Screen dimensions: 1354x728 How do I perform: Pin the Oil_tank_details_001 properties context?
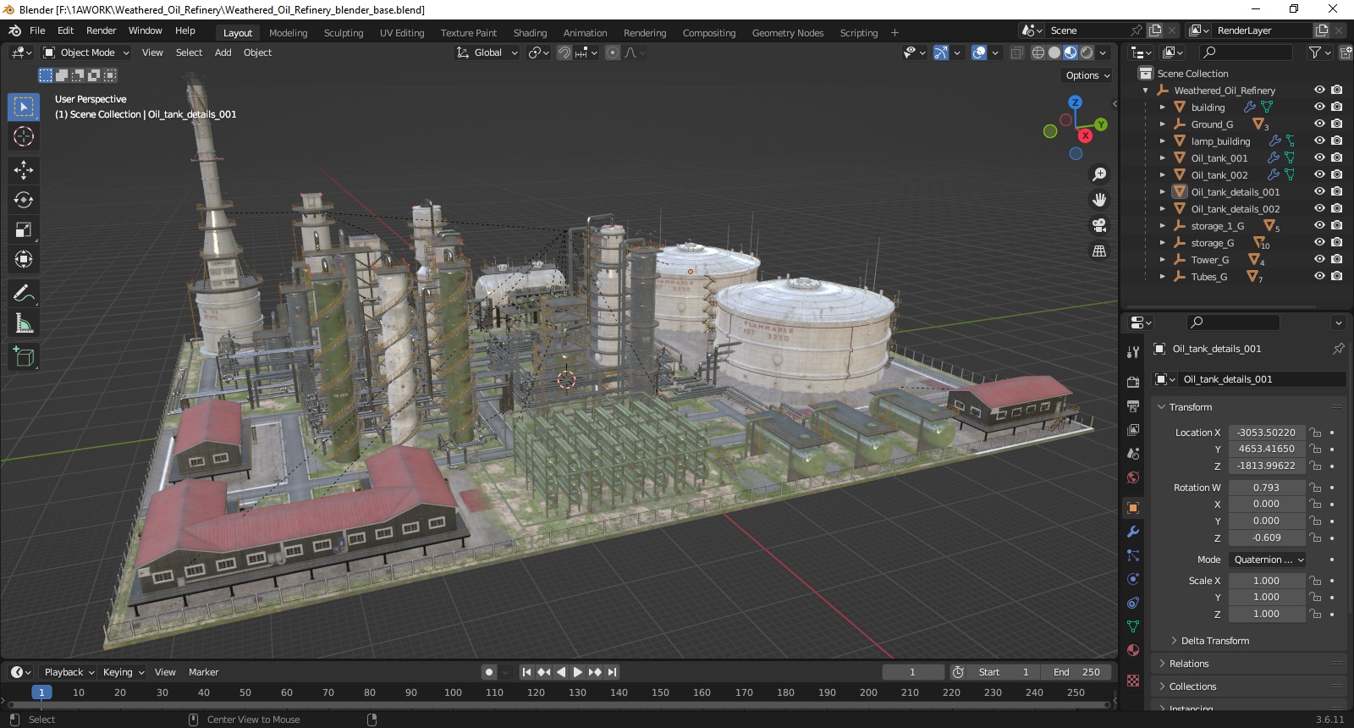click(1338, 349)
